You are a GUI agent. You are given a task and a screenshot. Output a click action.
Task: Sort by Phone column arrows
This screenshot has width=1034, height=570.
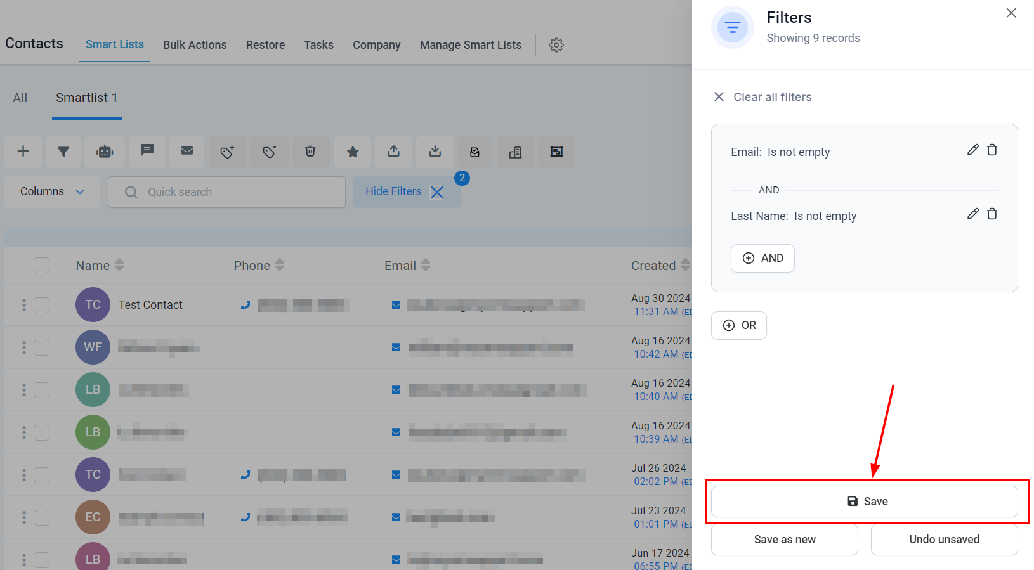[280, 265]
